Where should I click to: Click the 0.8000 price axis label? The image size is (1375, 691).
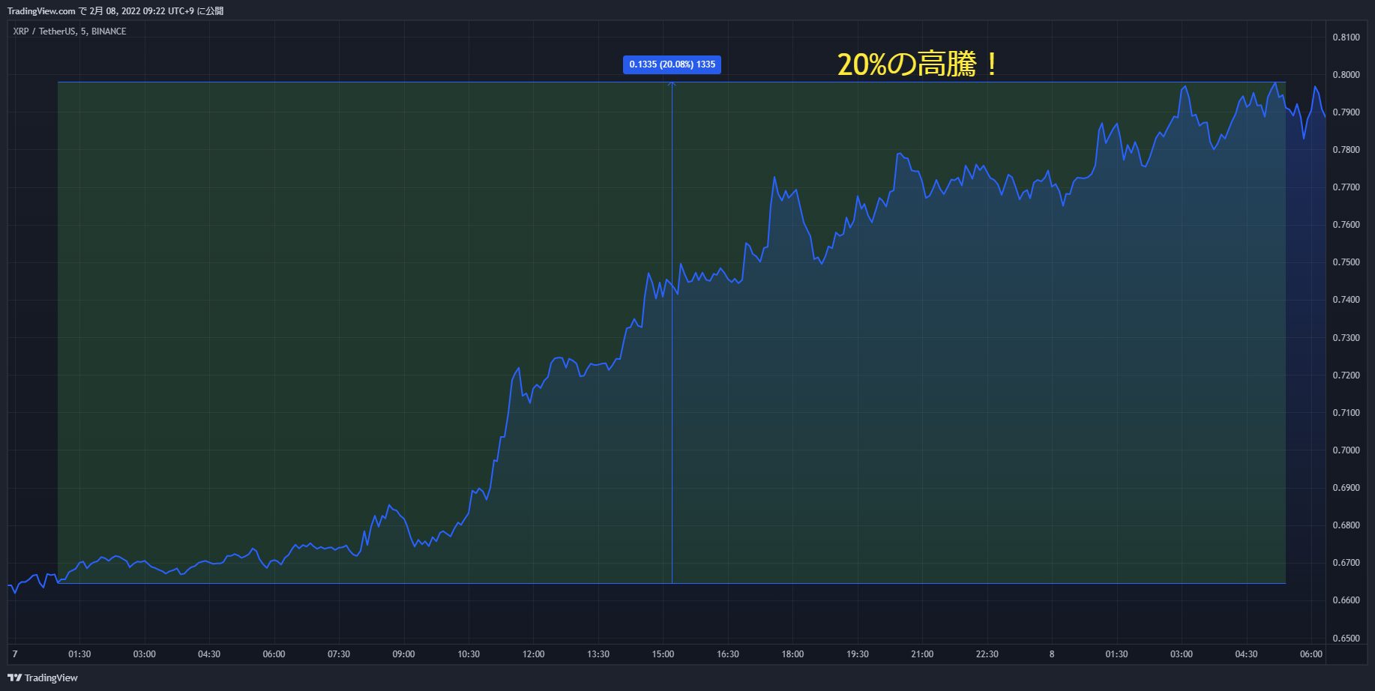[x=1346, y=75]
